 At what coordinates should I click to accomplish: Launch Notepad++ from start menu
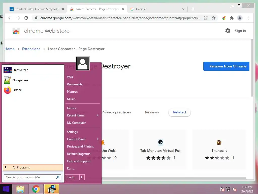coord(16,80)
